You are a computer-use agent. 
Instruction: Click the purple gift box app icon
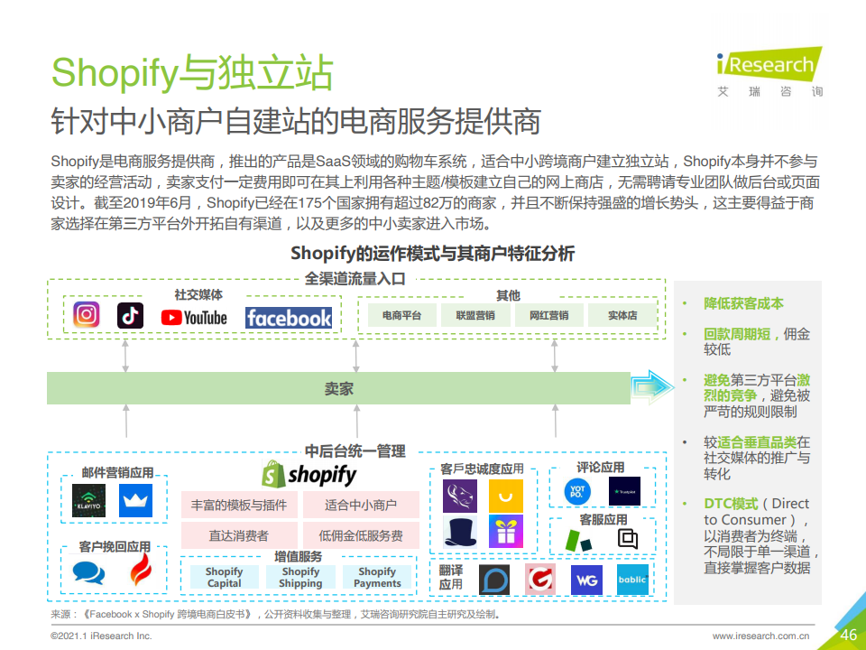click(x=505, y=531)
